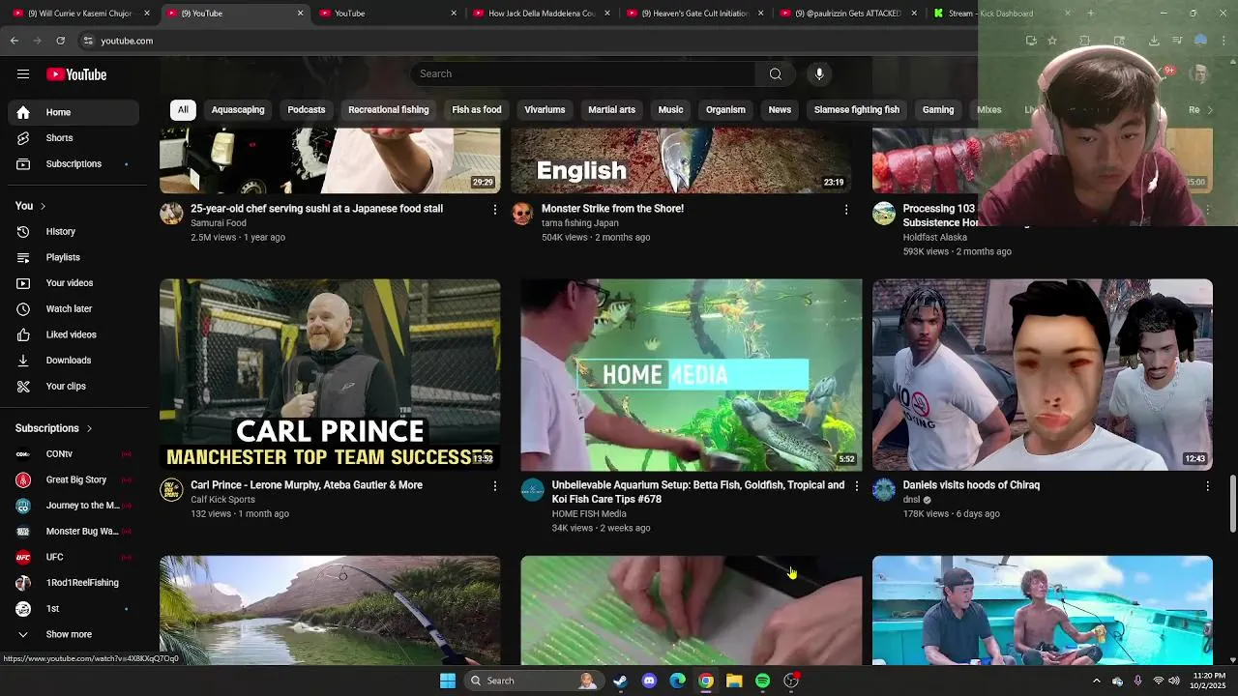The image size is (1238, 696).
Task: Click HOME FISH Media channel avatar
Action: 533,490
